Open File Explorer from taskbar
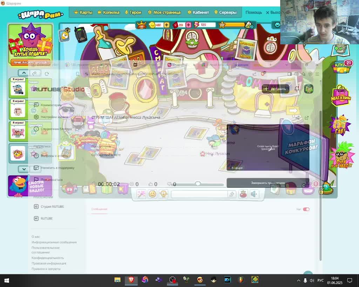 (117, 280)
